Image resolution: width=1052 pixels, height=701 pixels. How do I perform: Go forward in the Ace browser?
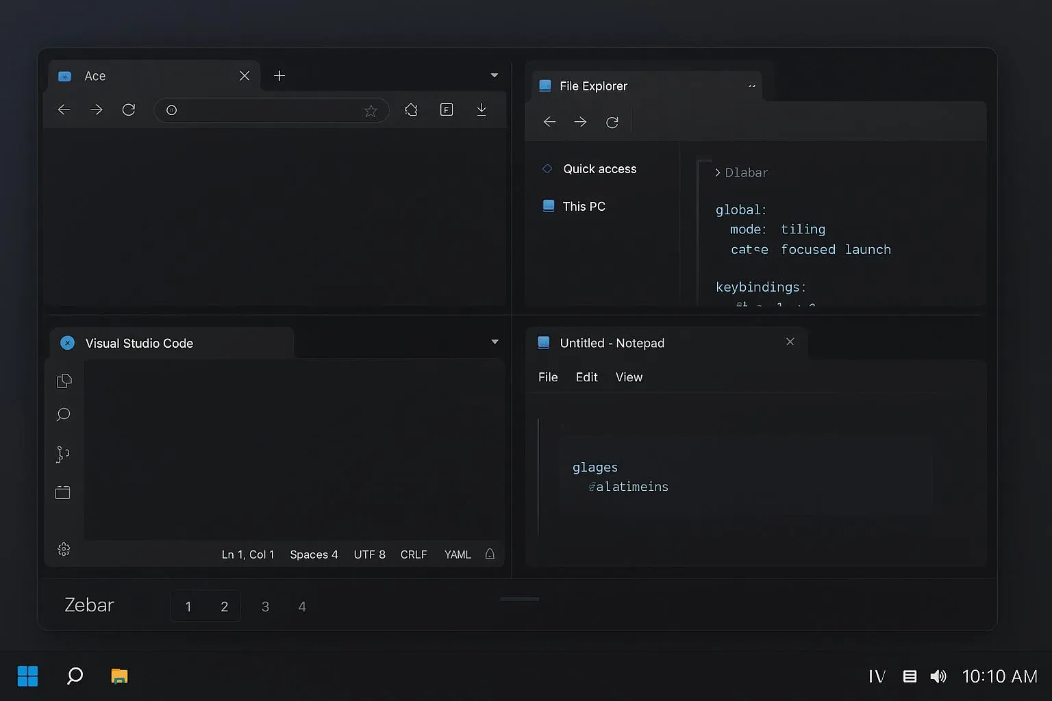tap(96, 110)
